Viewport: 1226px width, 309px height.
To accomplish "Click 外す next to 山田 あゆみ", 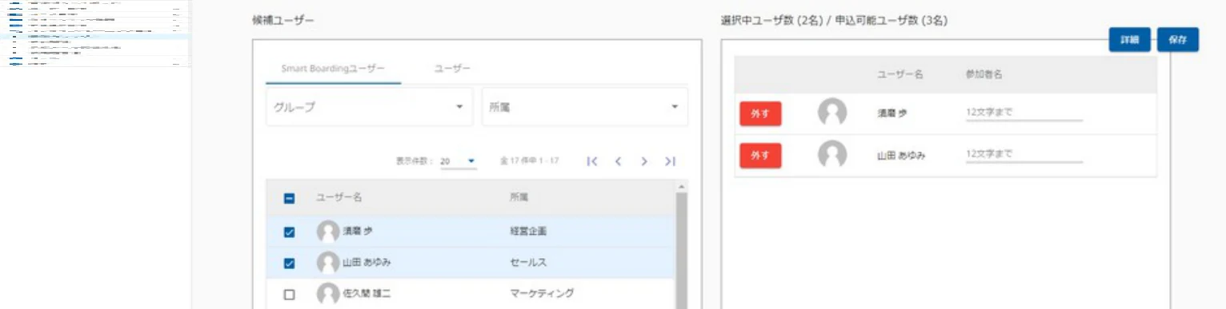I will 760,155.
